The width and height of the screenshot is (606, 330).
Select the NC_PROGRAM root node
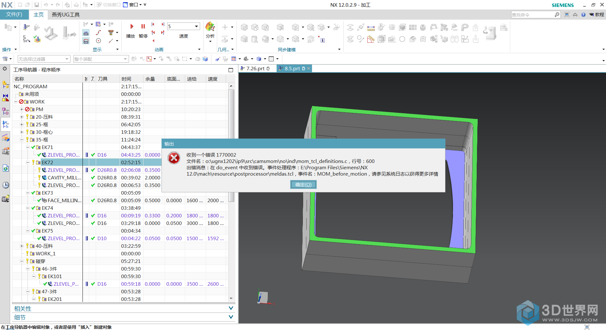click(x=31, y=87)
